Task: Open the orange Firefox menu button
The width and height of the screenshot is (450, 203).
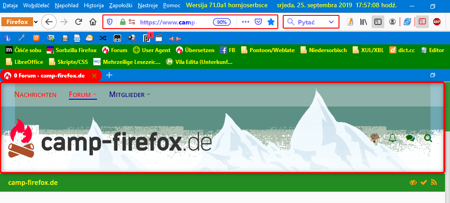Action: point(17,22)
